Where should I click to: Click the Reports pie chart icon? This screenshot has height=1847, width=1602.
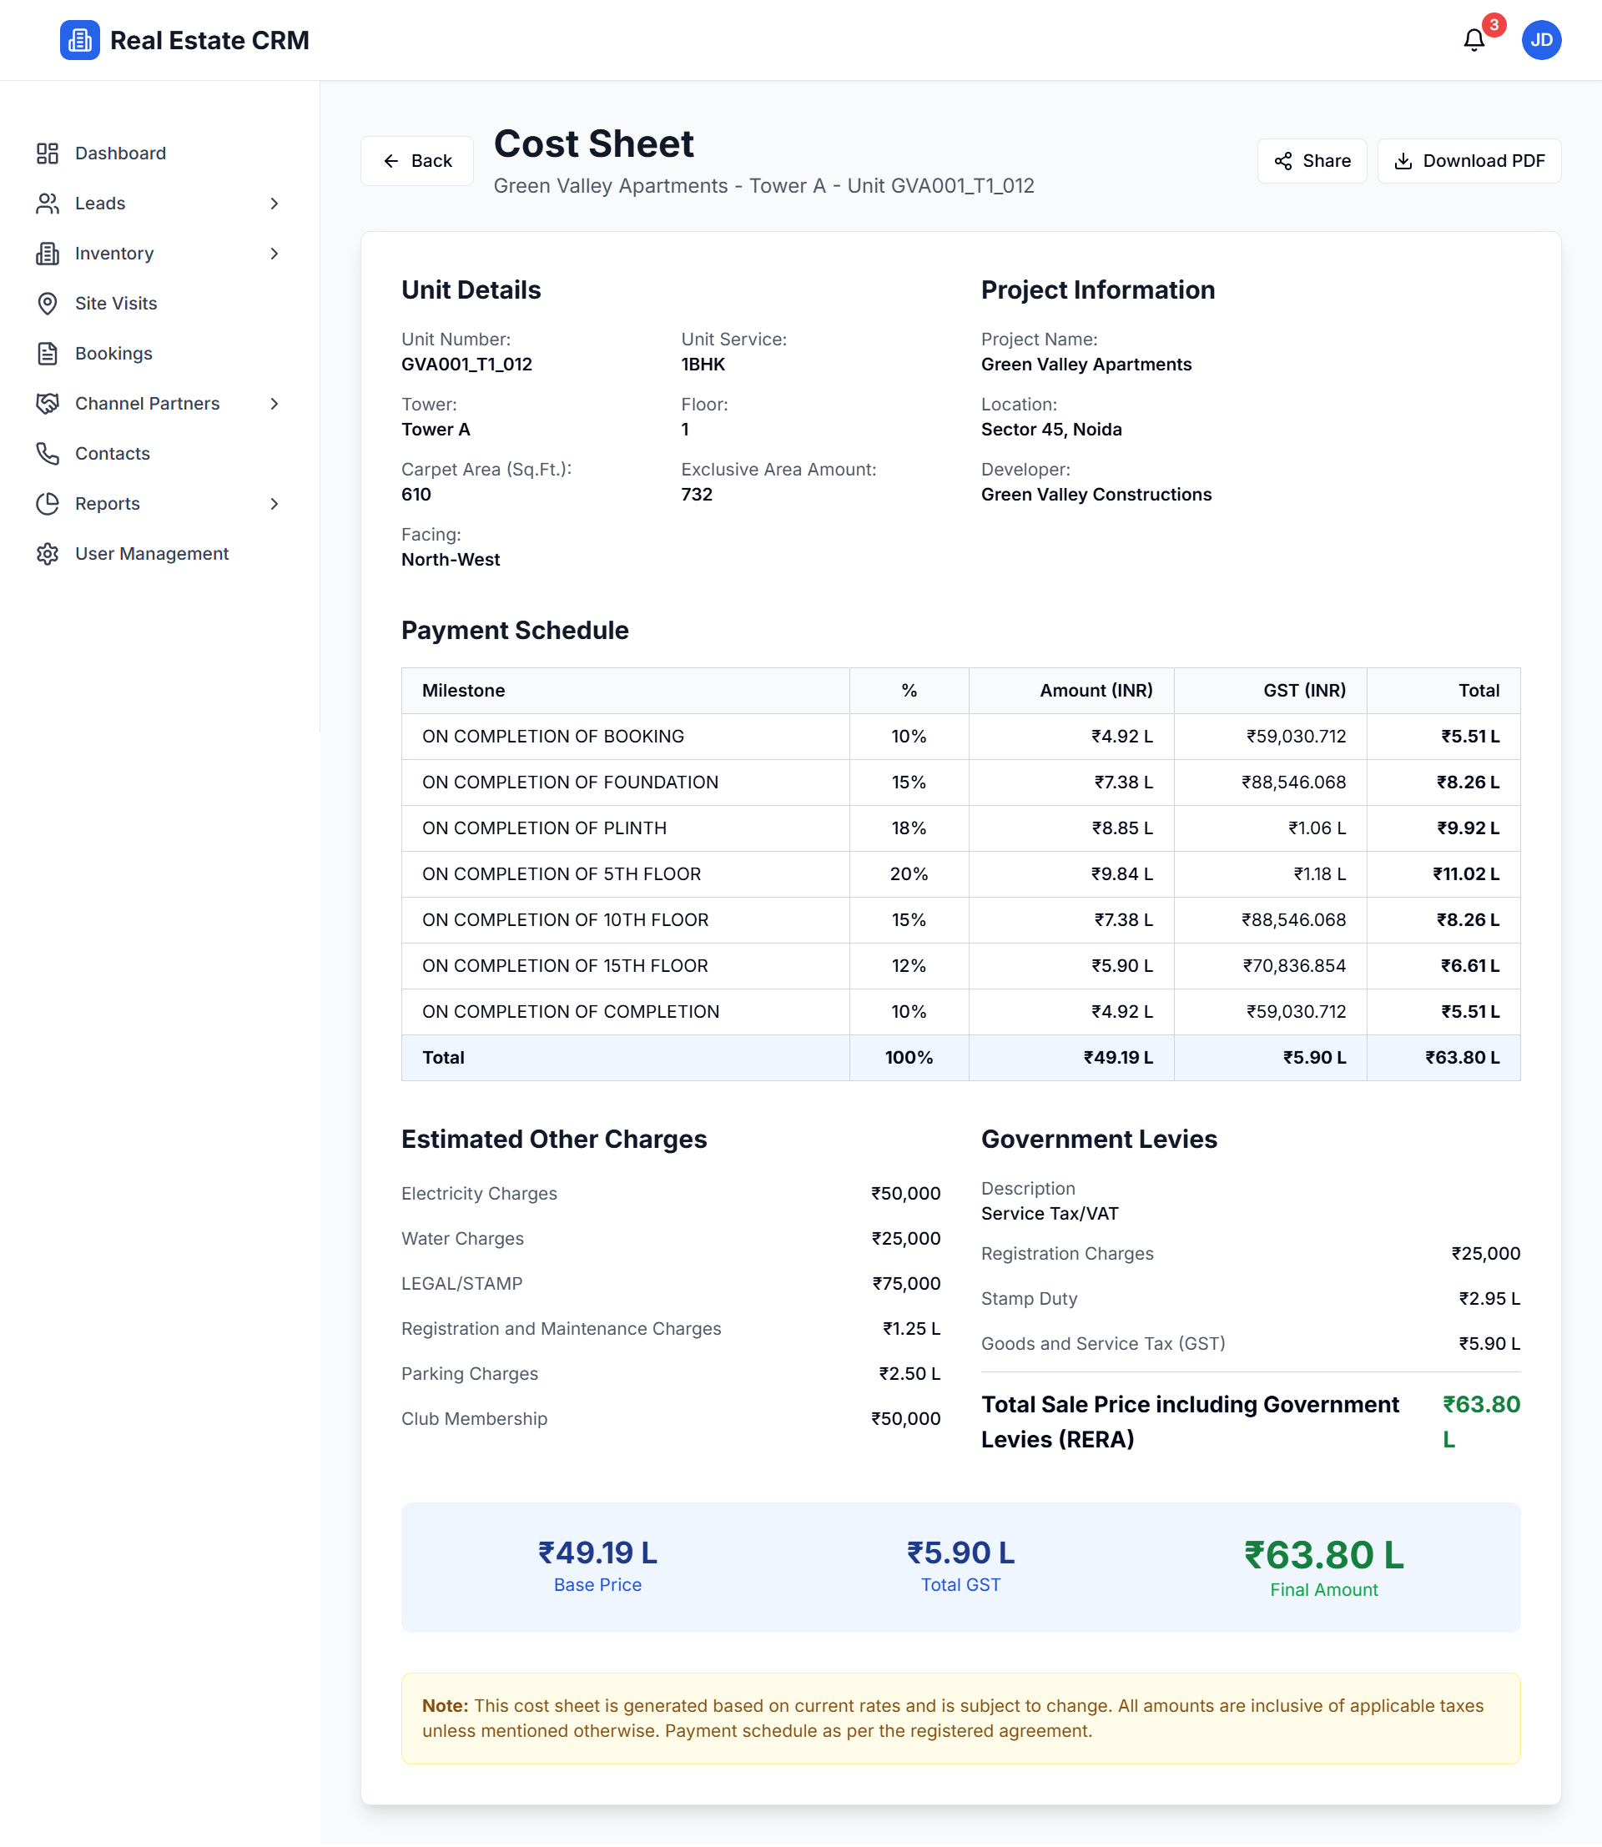pos(48,503)
